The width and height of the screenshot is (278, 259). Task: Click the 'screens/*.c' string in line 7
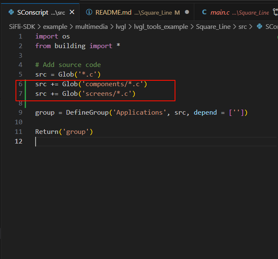tap(110, 94)
